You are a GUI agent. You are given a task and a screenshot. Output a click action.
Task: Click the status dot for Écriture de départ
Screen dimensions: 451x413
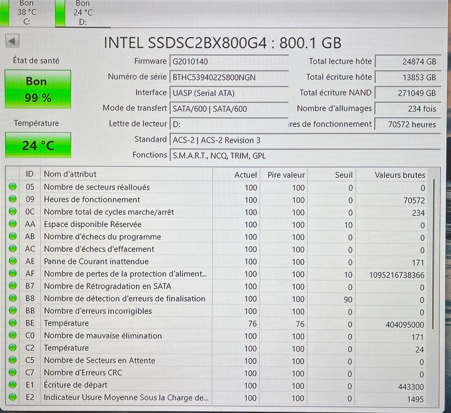(13, 385)
